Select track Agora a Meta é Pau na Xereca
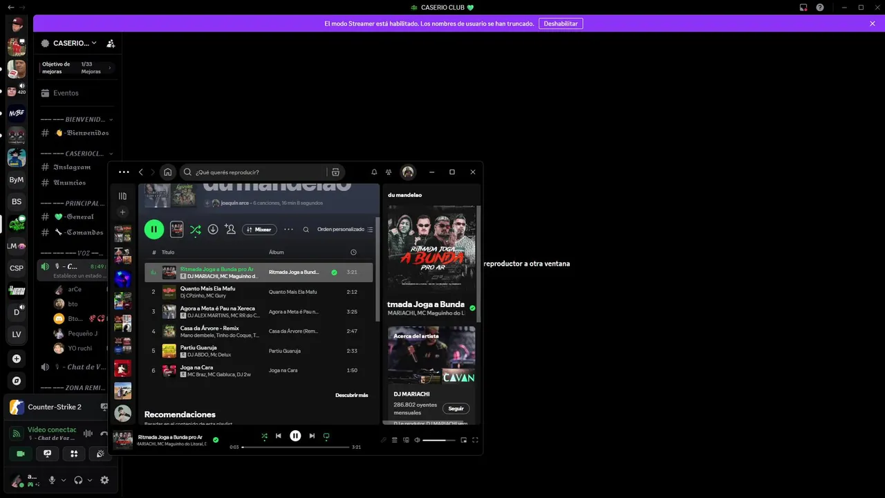Image resolution: width=885 pixels, height=498 pixels. point(259,311)
